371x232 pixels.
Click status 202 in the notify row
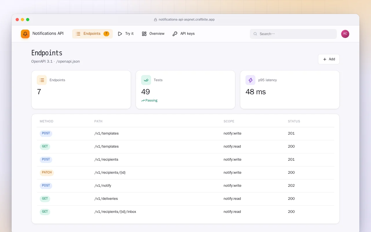click(x=291, y=186)
